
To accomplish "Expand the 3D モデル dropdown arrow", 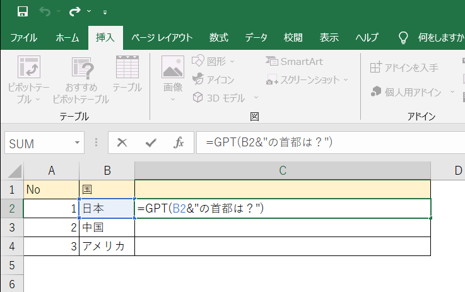I will click(256, 98).
